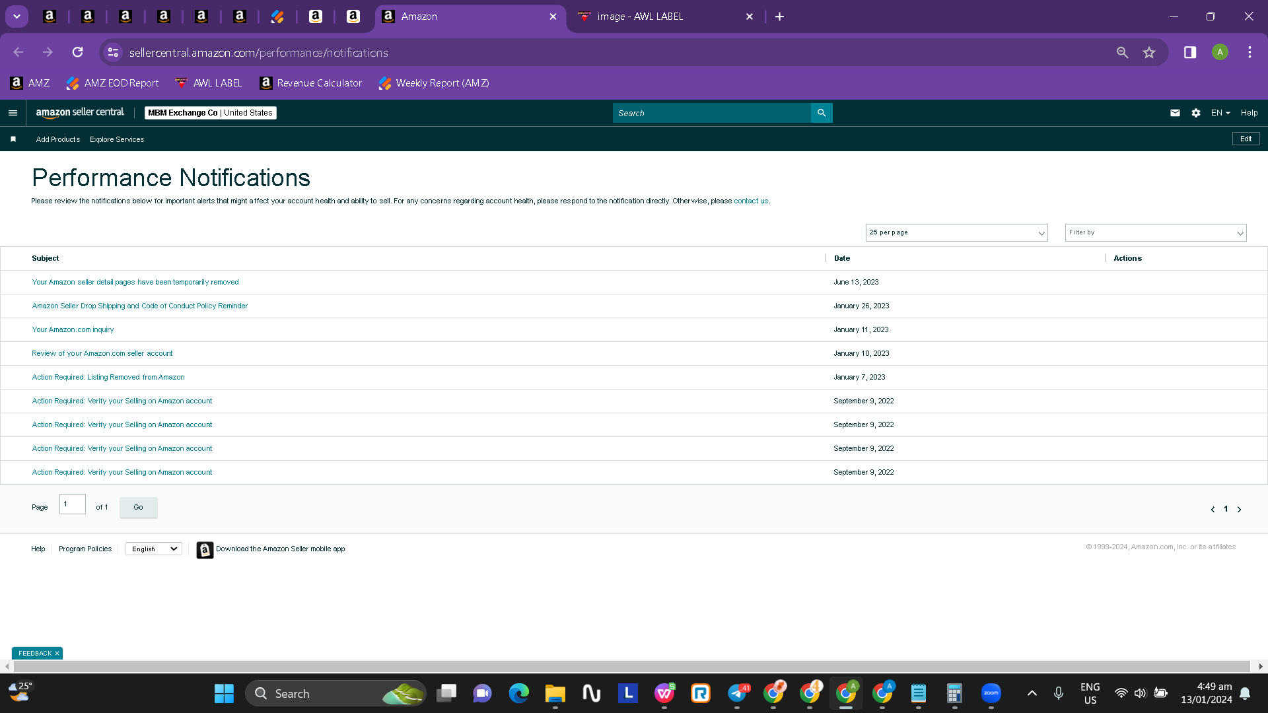This screenshot has width=1268, height=713.
Task: Close the FEEDBACK tab with its X
Action: 57,653
